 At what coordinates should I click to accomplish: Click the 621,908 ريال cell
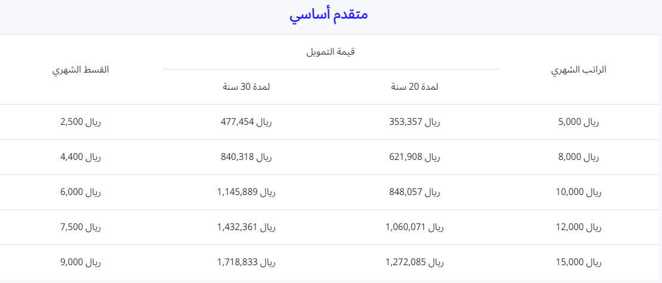click(414, 158)
